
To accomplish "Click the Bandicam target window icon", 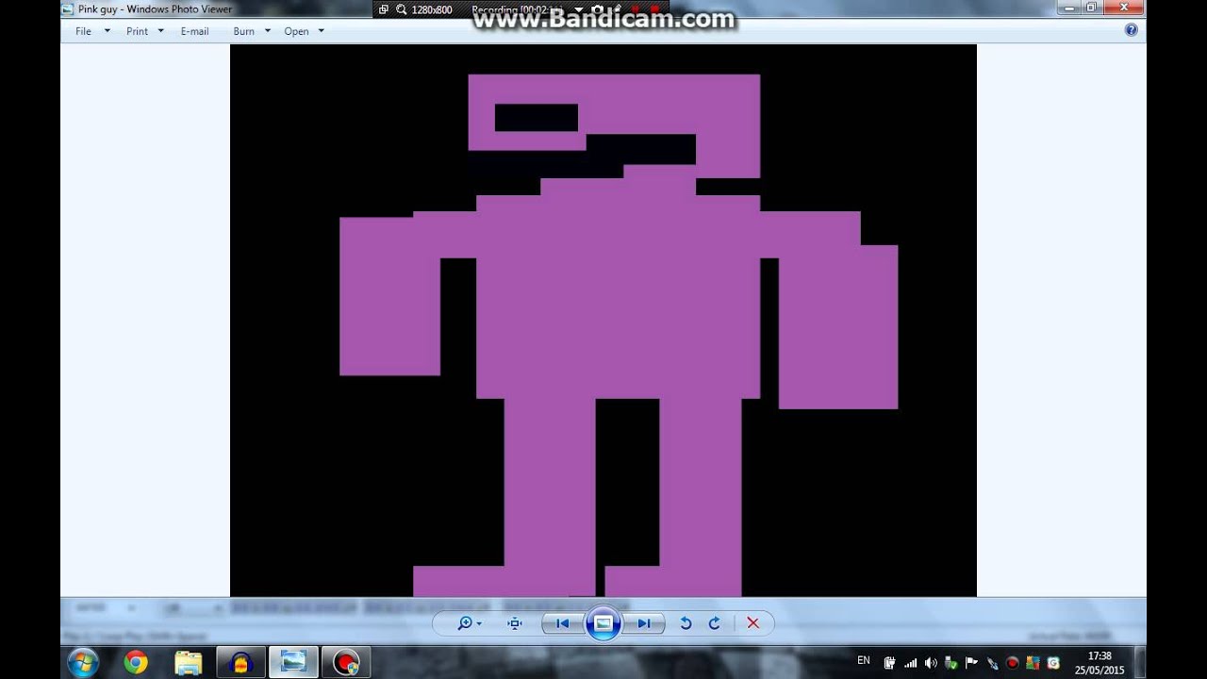I will (x=384, y=9).
